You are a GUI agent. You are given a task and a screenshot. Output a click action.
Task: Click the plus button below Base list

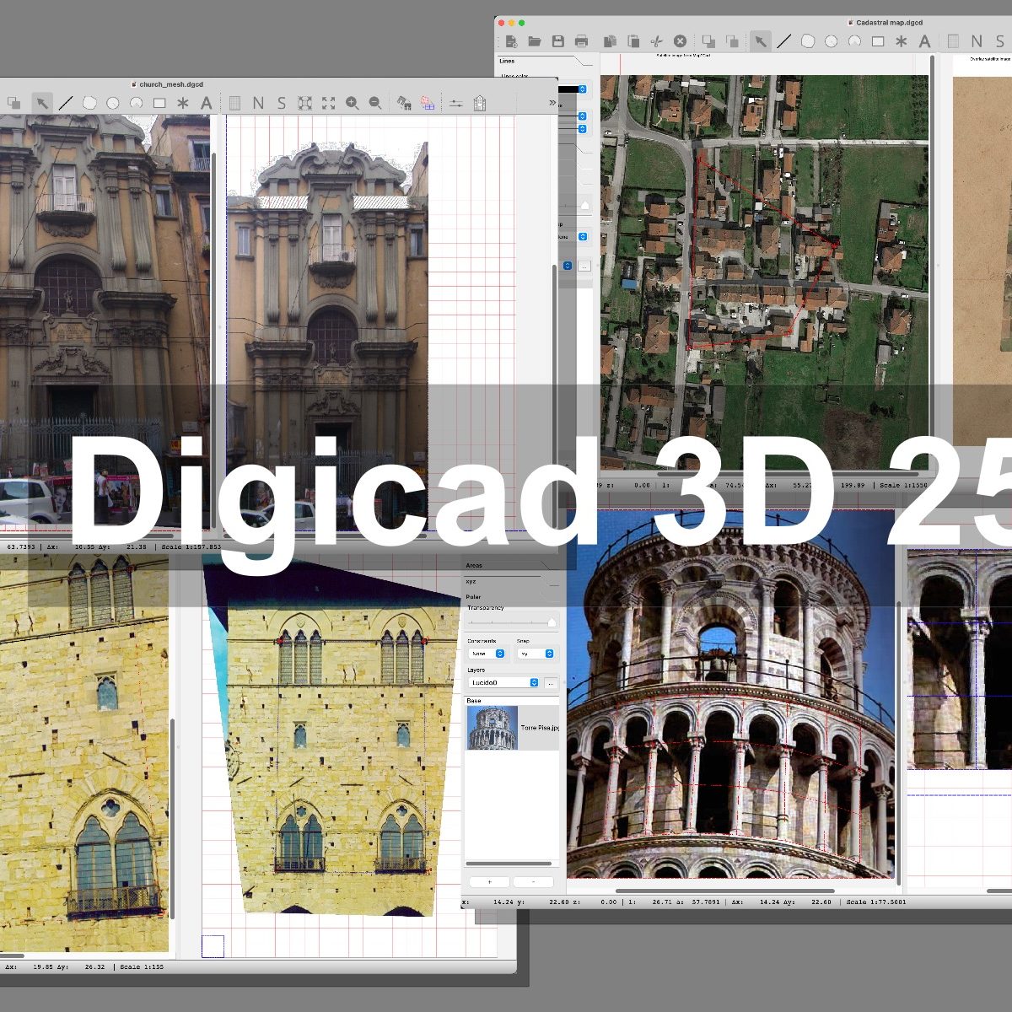(489, 882)
